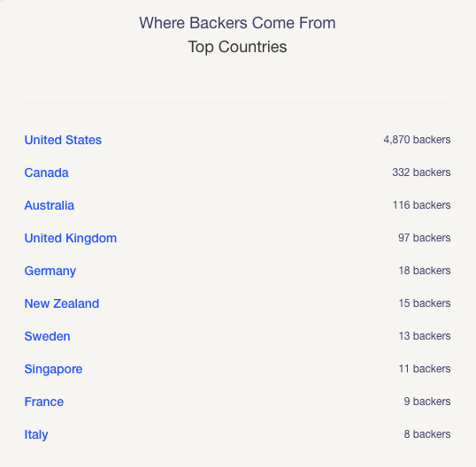
Task: Open the United States country link
Action: coord(63,140)
